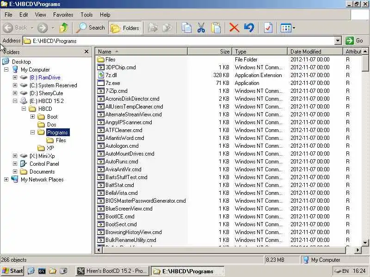Viewport: 370px width, 277px height.
Task: Expand the (B:) RamDrive node
Action: 15,77
